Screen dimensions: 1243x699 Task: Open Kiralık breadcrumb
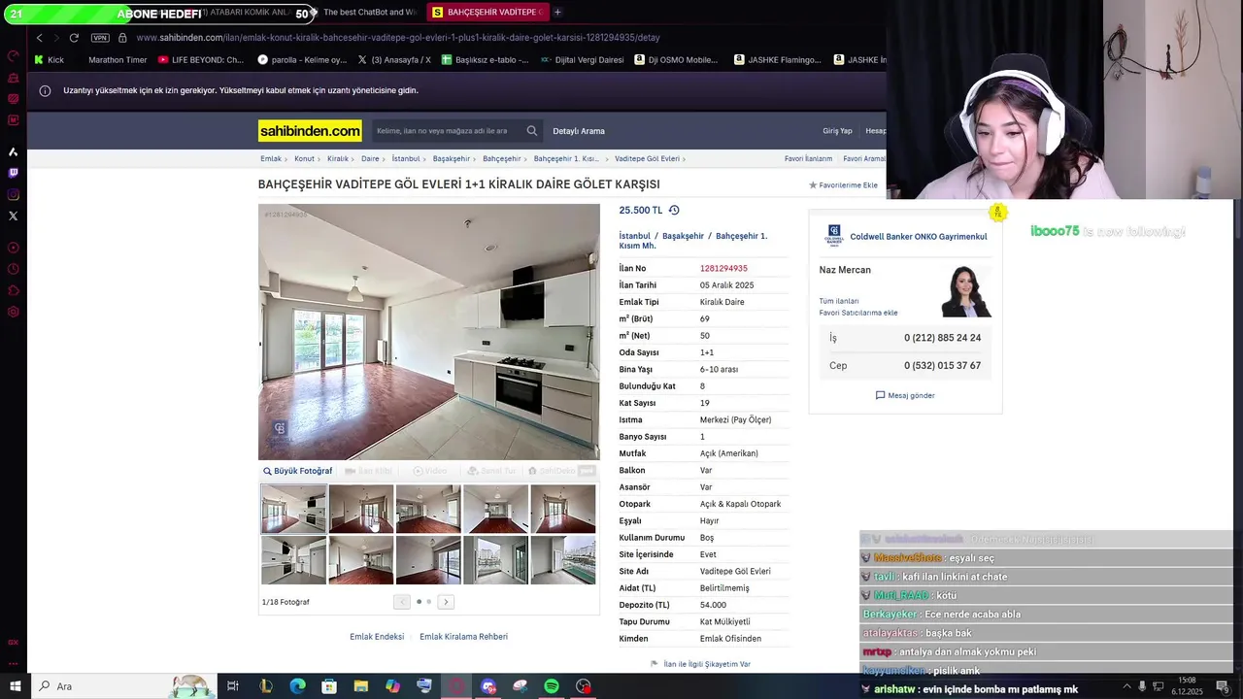(x=338, y=158)
